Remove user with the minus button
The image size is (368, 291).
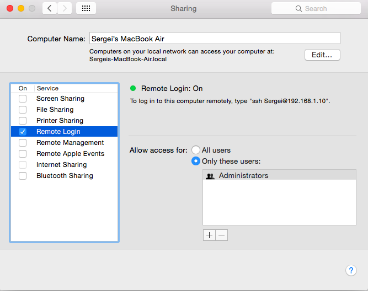pos(222,235)
